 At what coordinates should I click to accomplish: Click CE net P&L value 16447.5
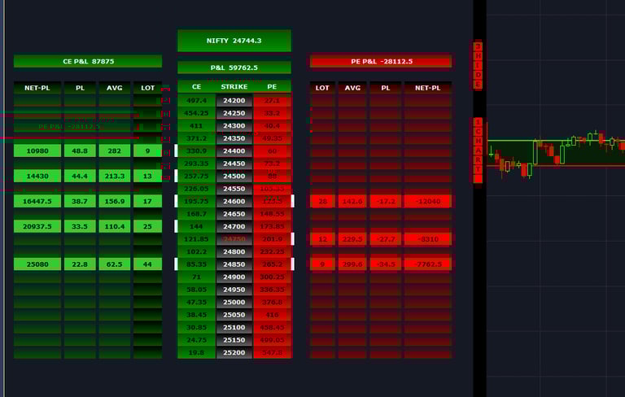pyautogui.click(x=37, y=201)
